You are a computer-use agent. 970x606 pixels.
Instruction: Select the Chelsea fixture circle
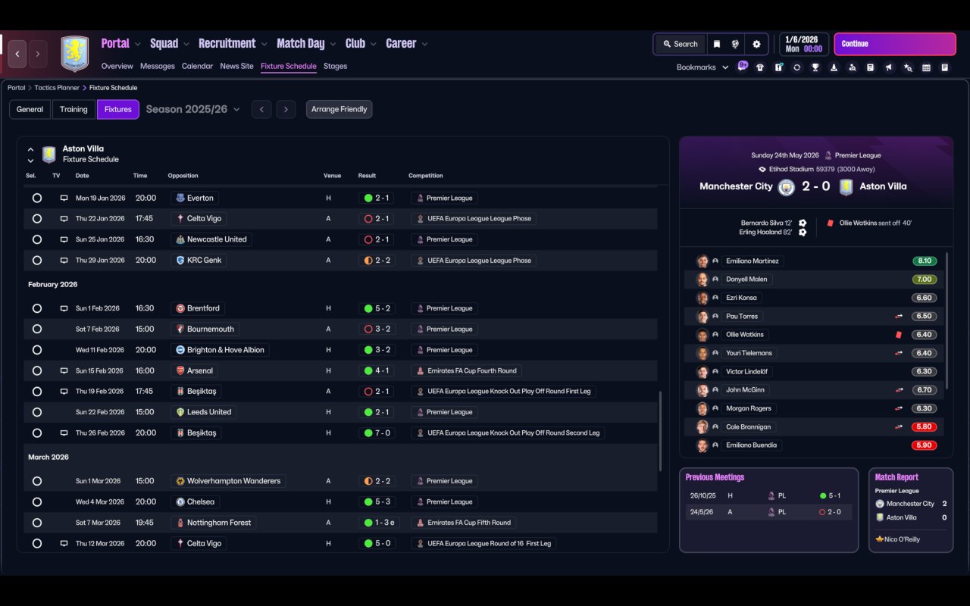click(37, 502)
